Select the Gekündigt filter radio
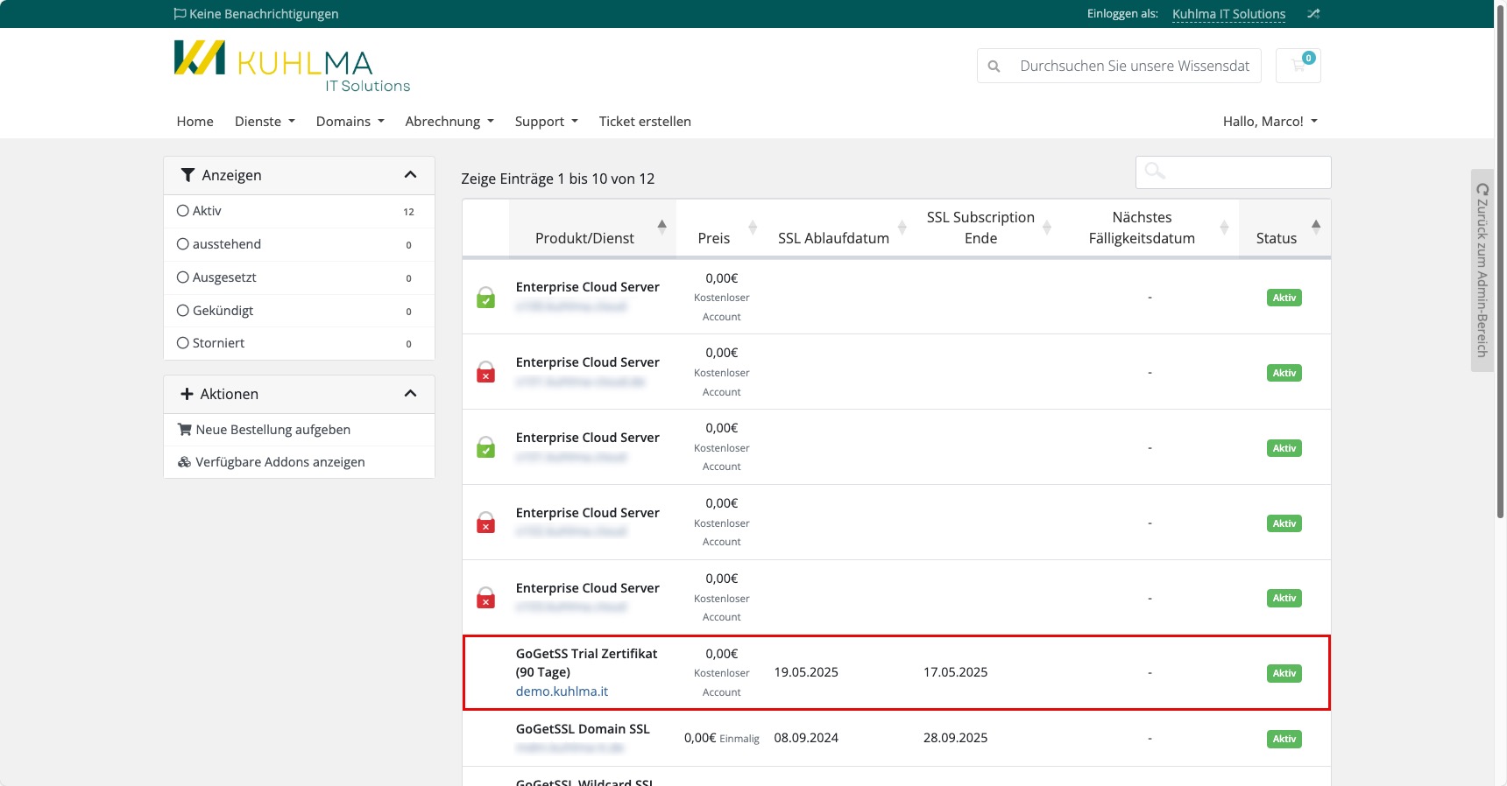 [x=182, y=311]
